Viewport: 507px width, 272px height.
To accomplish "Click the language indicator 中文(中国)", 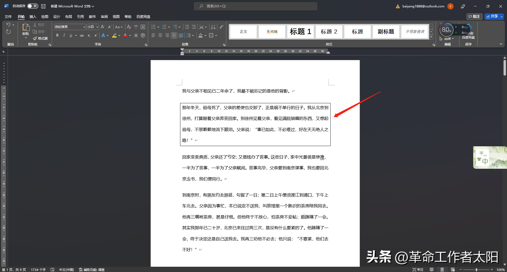I will (66, 270).
